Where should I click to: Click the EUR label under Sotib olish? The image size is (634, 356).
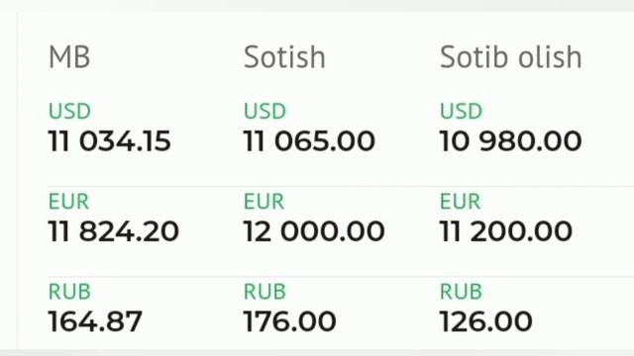pos(460,201)
